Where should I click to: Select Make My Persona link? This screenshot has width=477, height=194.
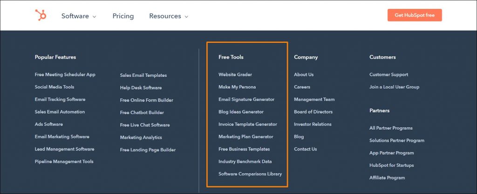[237, 87]
